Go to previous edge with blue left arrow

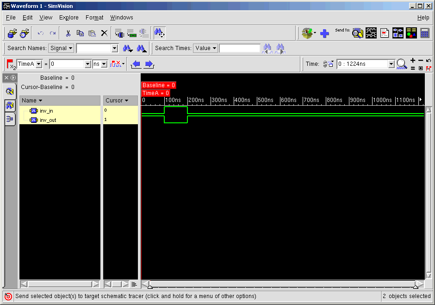[x=136, y=64]
